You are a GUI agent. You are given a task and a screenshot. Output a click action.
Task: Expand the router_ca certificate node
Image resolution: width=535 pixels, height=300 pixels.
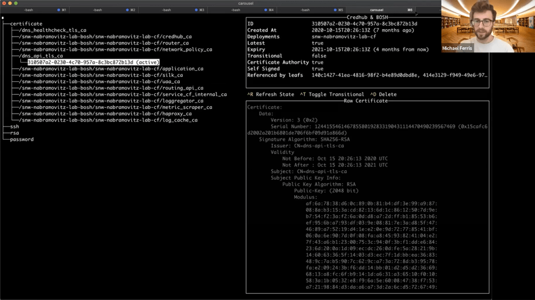104,43
